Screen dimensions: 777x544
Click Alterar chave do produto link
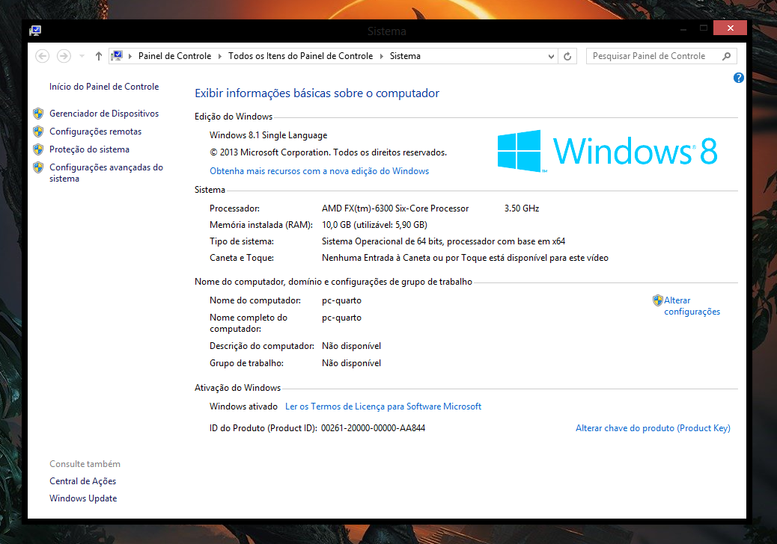coord(653,428)
